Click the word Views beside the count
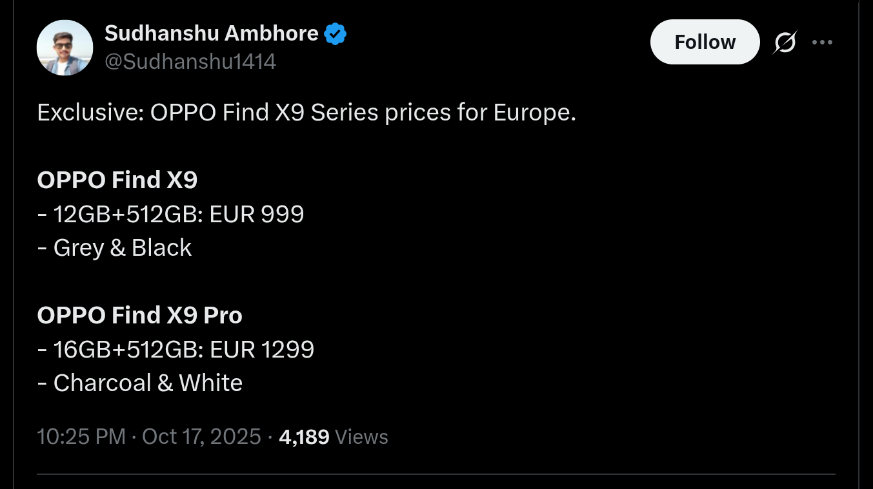 362,437
